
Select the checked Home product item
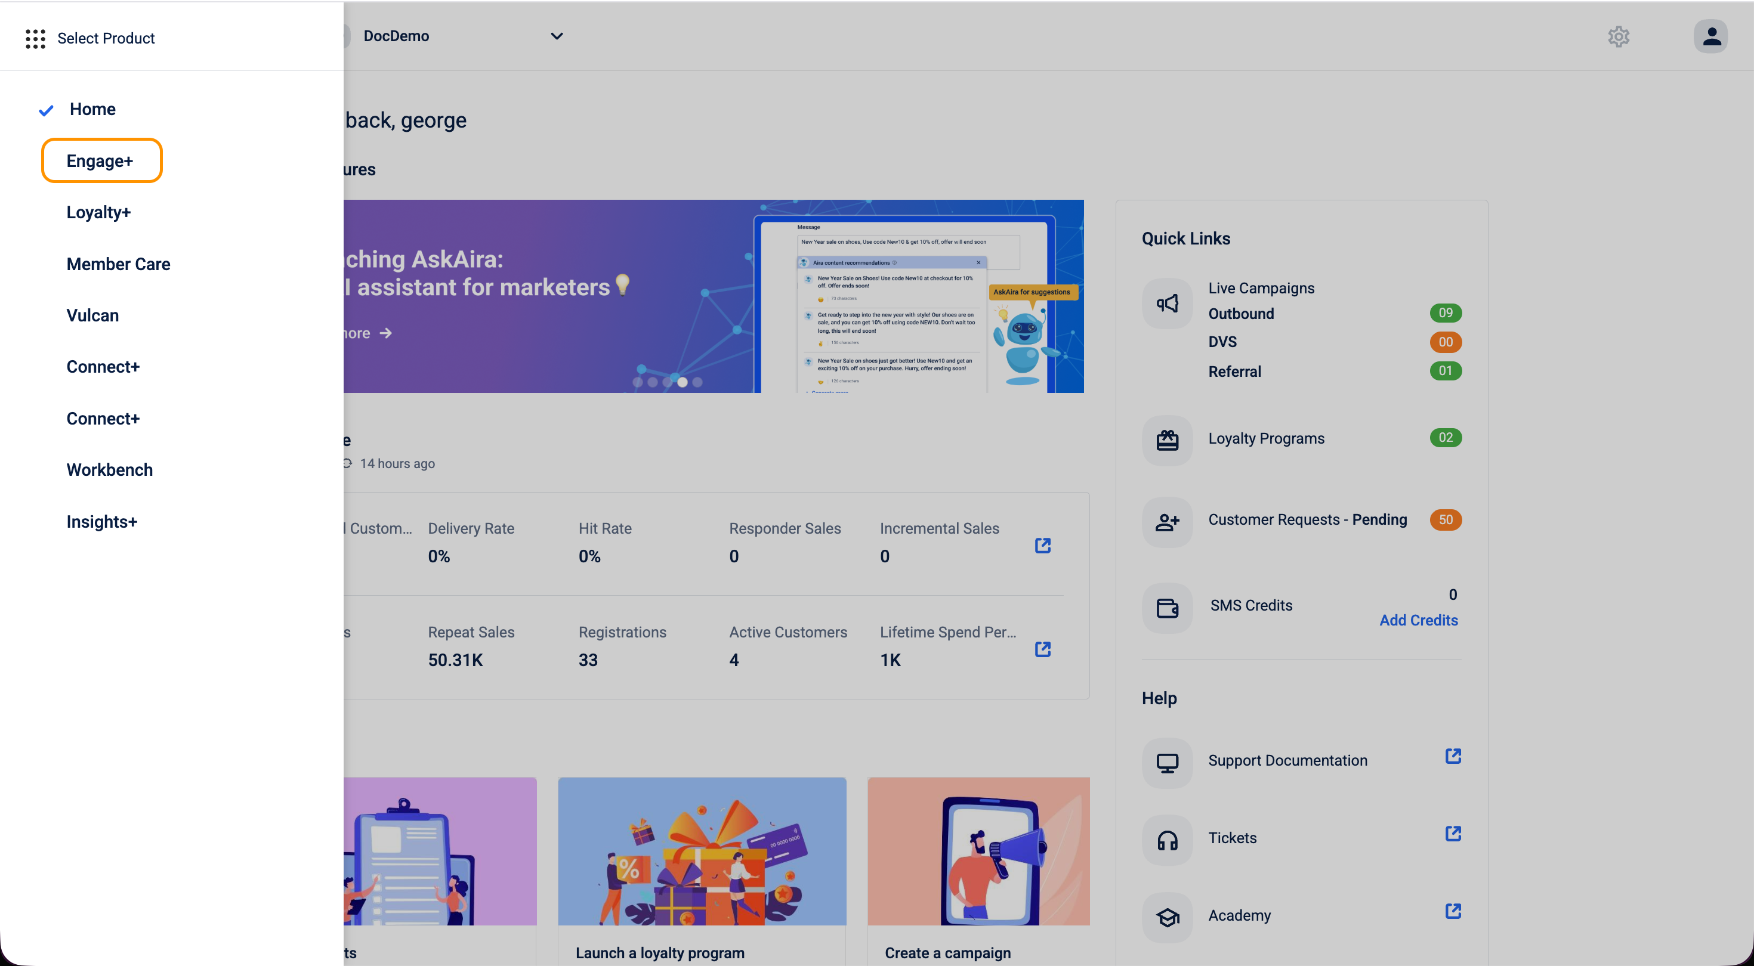[92, 109]
